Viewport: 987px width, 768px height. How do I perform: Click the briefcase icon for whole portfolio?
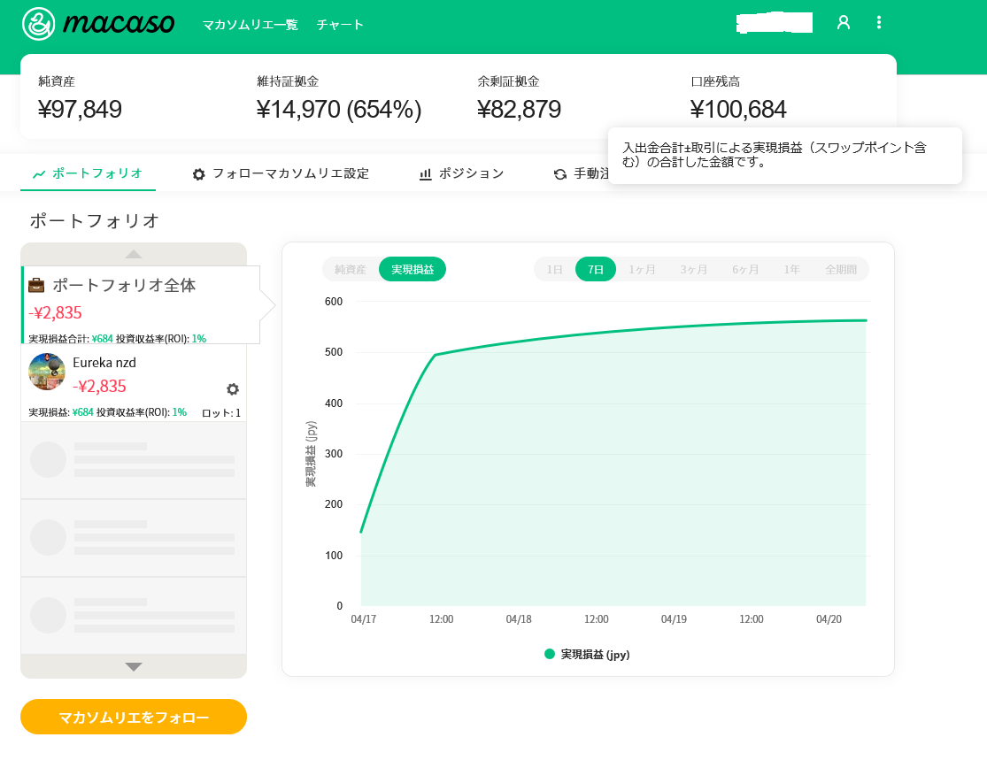click(37, 285)
